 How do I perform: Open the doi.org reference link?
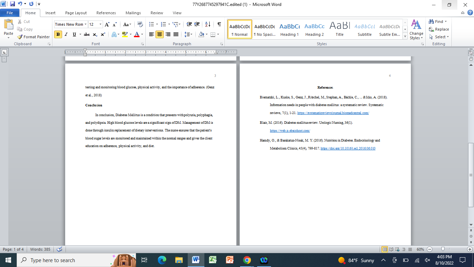tap(348, 148)
